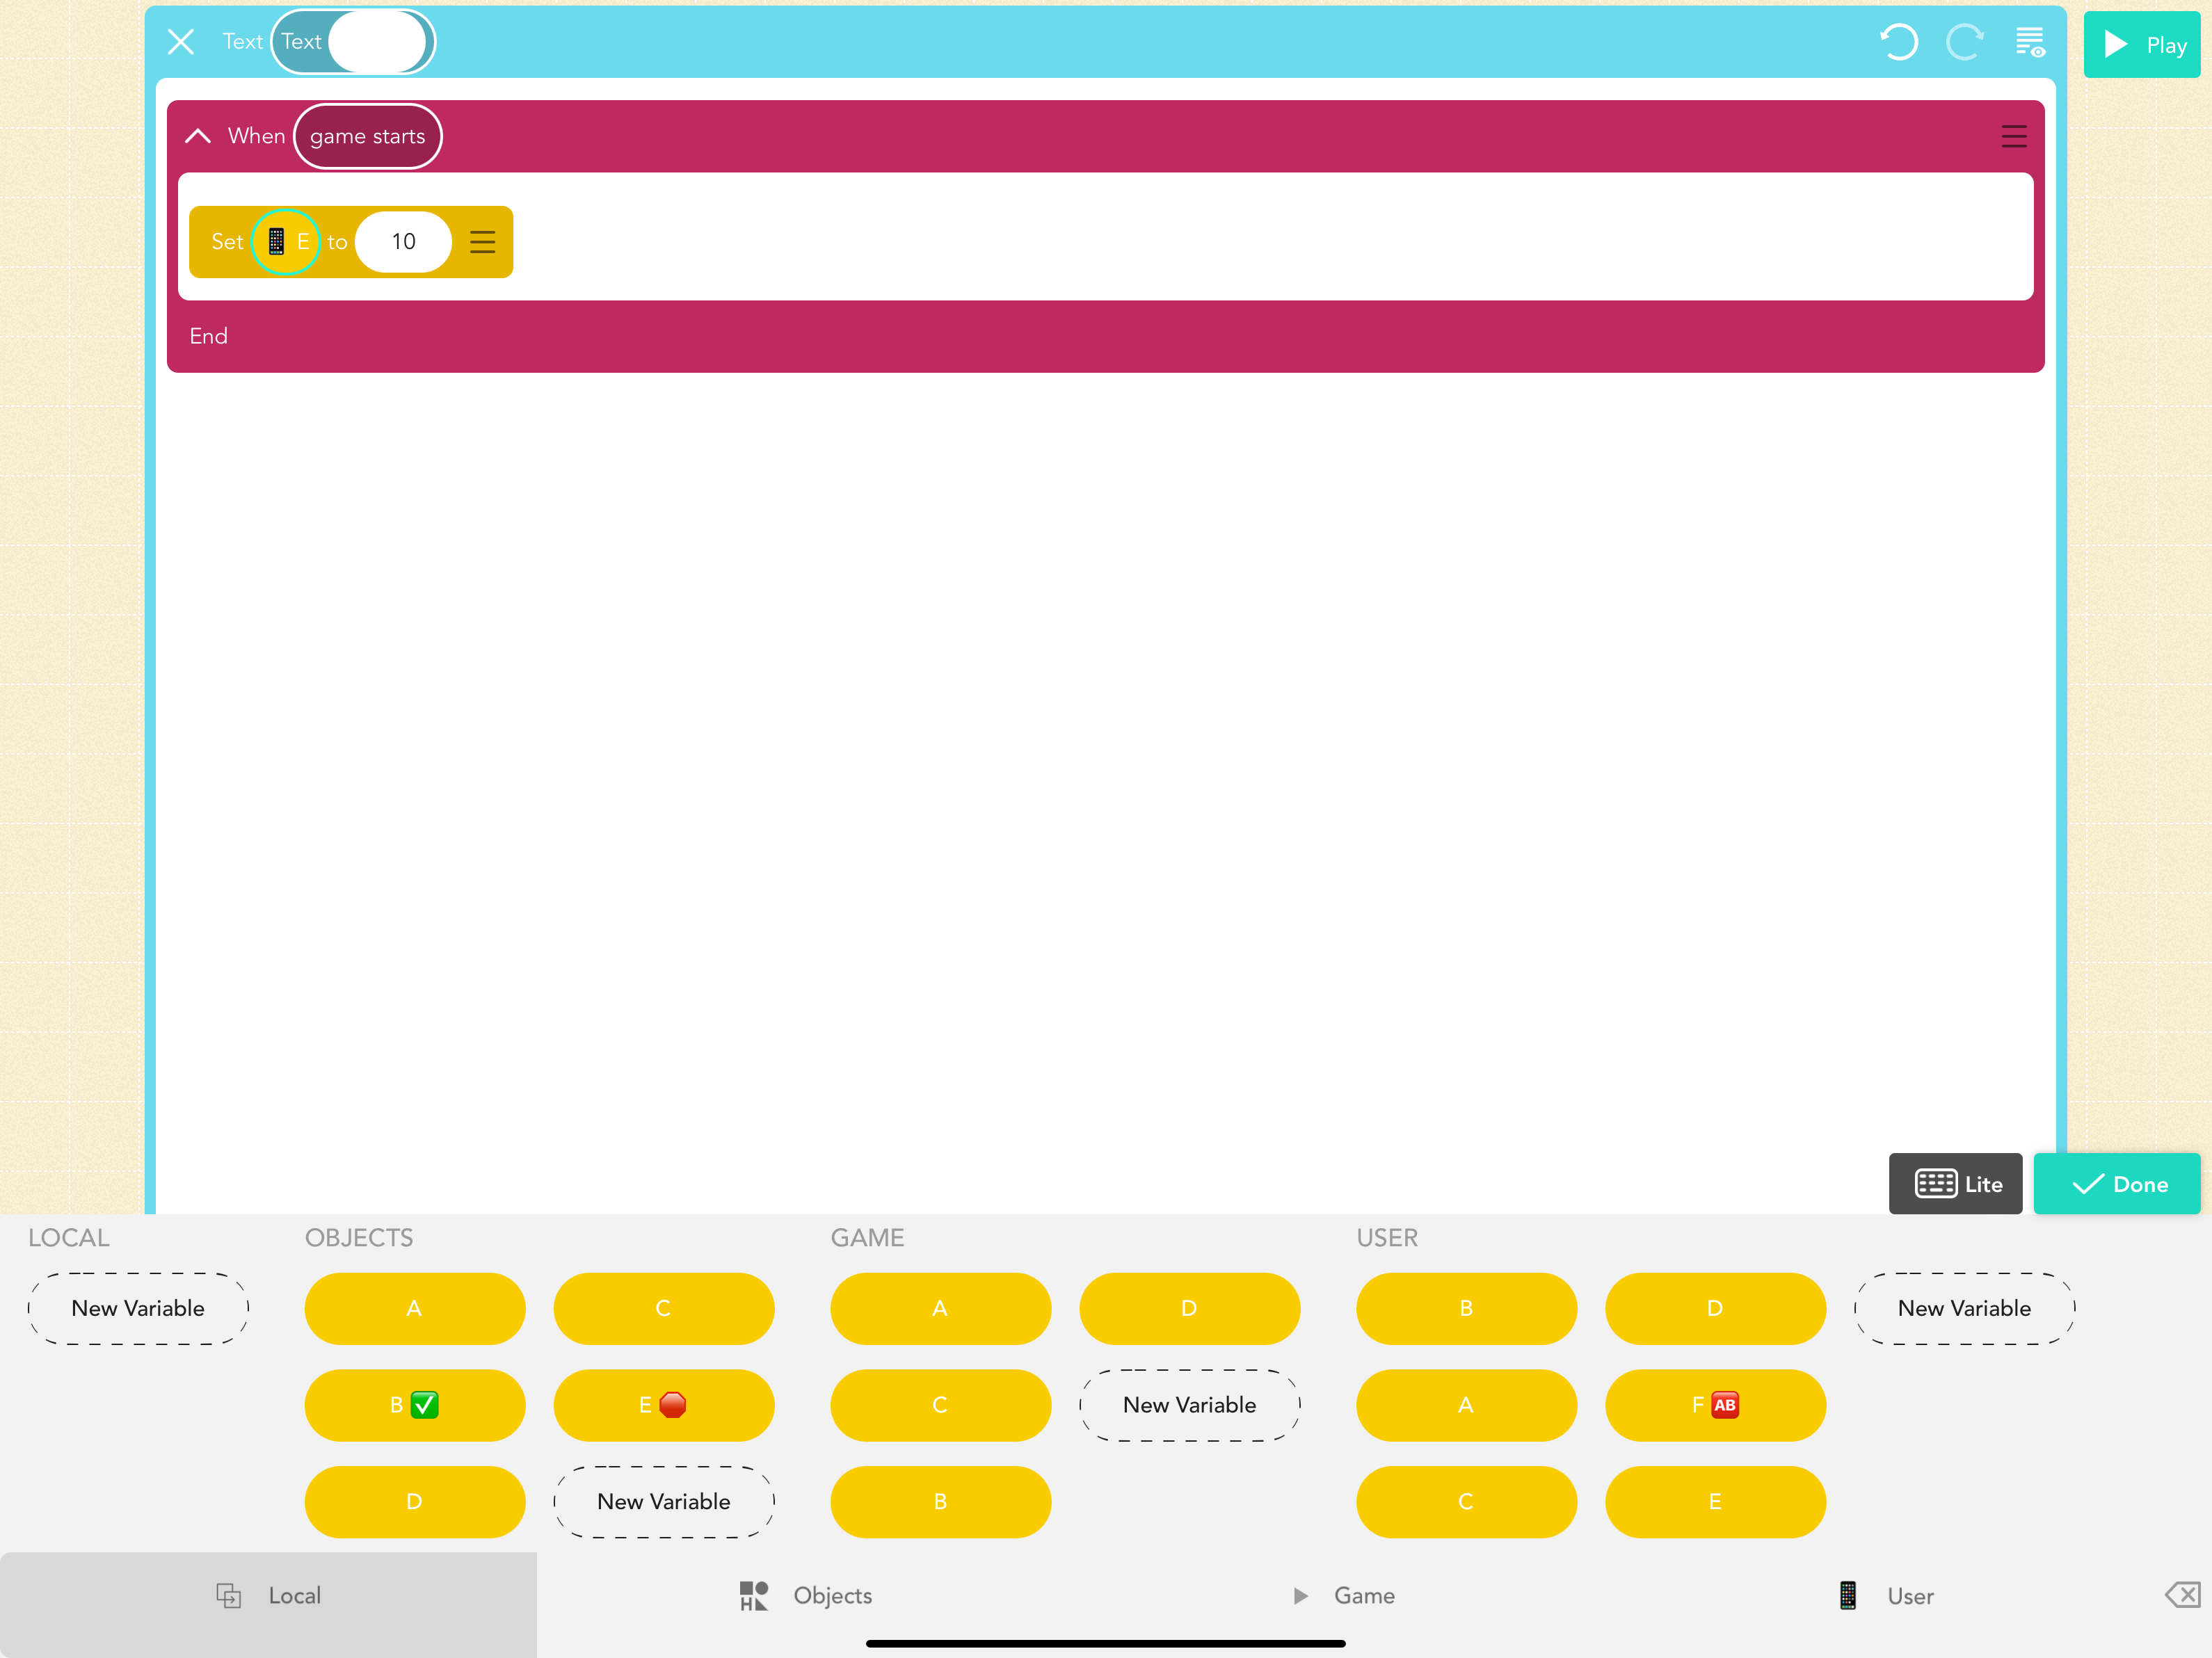2212x1658 pixels.
Task: Open the Set block hamburger menu
Action: pos(483,242)
